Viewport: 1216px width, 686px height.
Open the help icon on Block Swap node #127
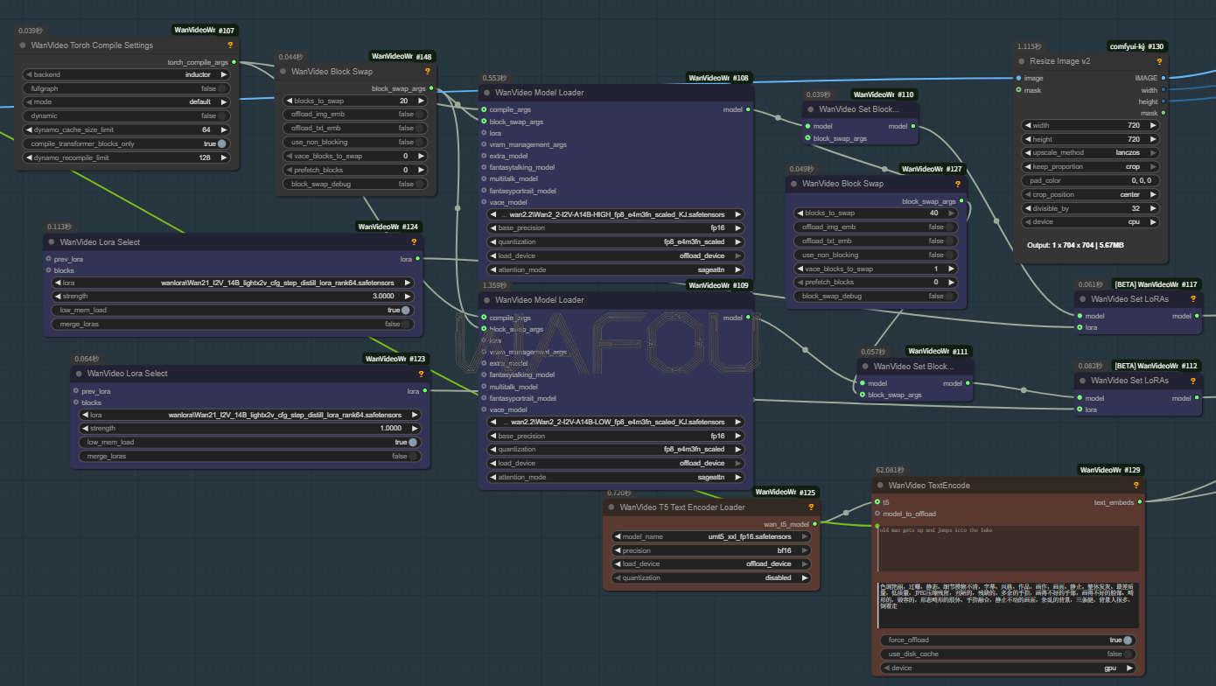pos(958,184)
